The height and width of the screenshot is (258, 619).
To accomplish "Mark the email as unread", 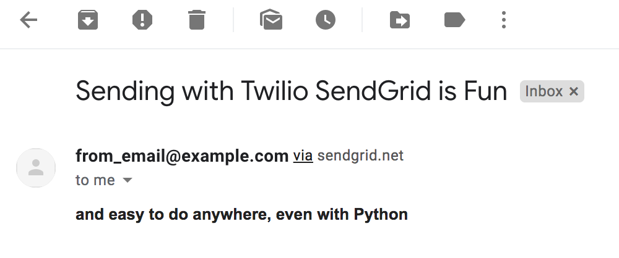I will pyautogui.click(x=271, y=20).
